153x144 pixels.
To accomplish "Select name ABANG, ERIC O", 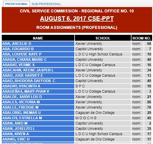I will click(38, 139).
